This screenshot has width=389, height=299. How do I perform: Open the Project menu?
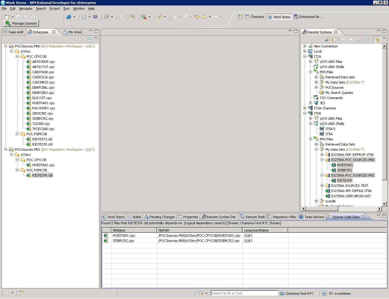click(55, 9)
